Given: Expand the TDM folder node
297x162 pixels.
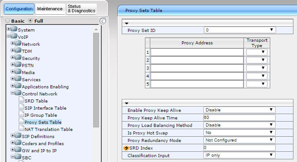Looking at the screenshot, I should pyautogui.click(x=12, y=50).
